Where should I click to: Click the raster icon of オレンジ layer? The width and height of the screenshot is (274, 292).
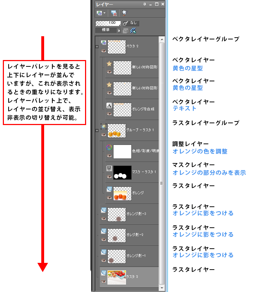click(109, 189)
